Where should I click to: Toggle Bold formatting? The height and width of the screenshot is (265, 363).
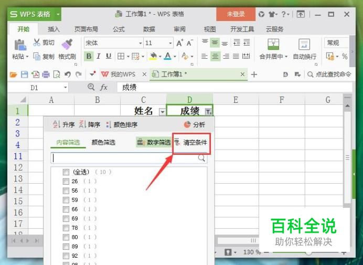coord(89,56)
